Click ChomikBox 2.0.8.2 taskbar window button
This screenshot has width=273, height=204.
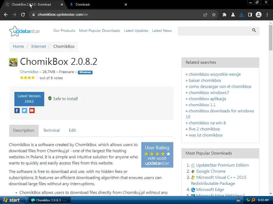click(49, 200)
